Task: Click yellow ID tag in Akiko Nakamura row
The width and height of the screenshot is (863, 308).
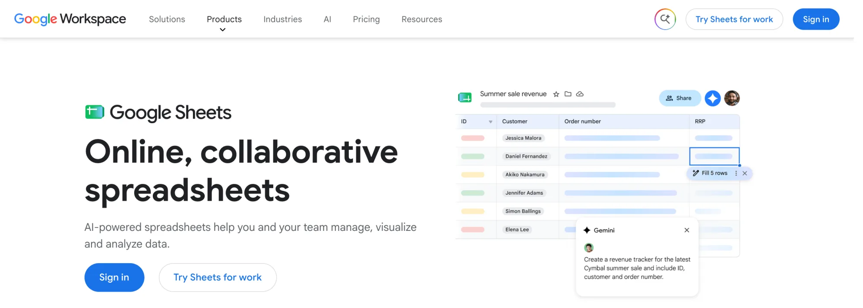Action: [x=472, y=175]
